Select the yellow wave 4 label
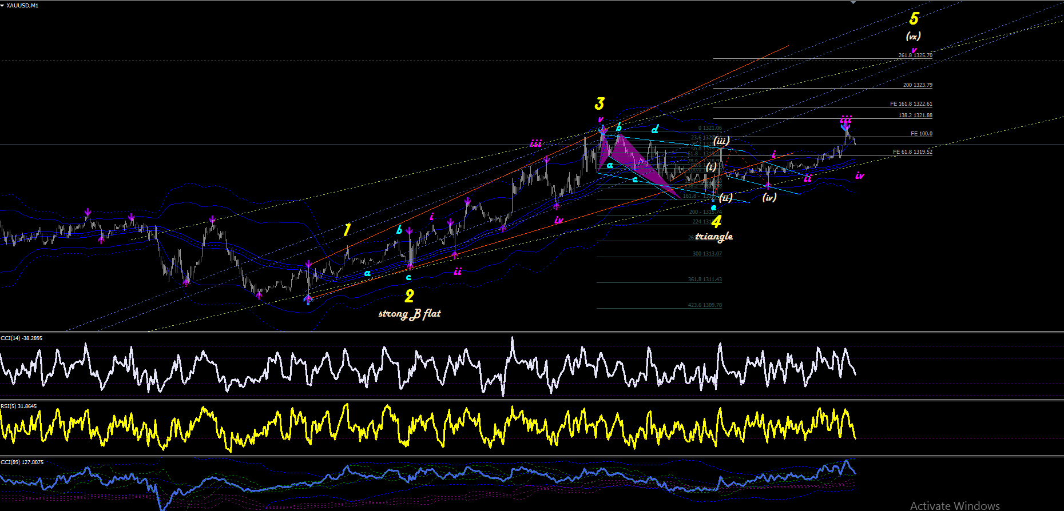This screenshot has width=1064, height=511. (x=716, y=221)
